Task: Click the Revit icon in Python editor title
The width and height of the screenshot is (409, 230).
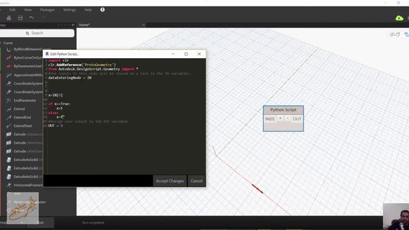Action: click(x=47, y=54)
